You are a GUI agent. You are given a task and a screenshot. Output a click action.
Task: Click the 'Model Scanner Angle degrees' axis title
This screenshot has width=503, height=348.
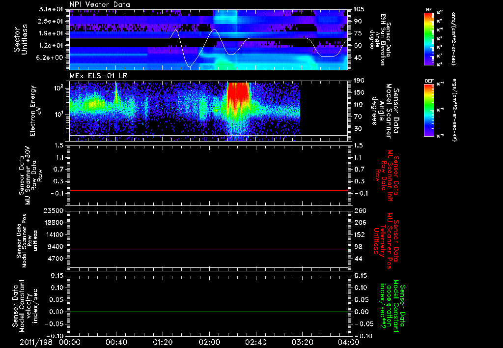pyautogui.click(x=385, y=111)
